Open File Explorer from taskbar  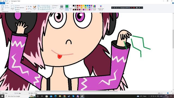[x=60, y=96]
